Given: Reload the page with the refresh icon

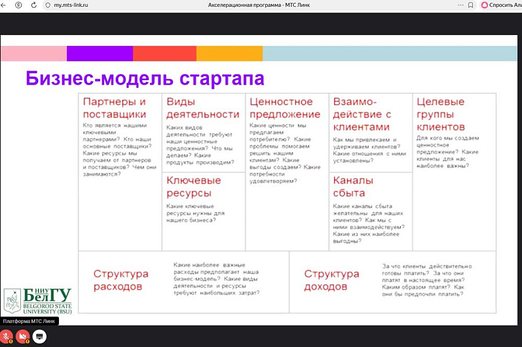Looking at the screenshot, I should [33, 5].
